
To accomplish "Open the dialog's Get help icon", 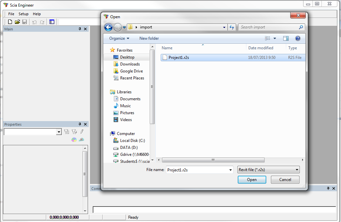I will [x=298, y=38].
